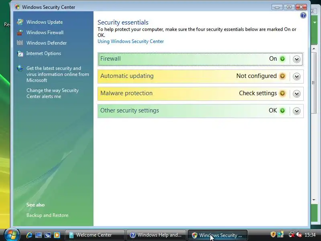Select the Malware protection status bar
The image size is (321, 241).
pos(200,94)
